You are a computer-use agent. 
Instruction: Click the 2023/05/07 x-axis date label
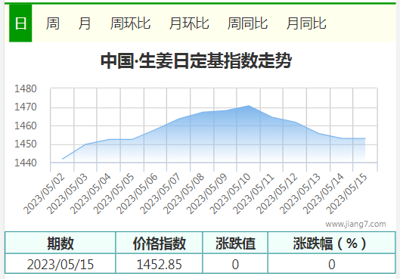click(160, 194)
